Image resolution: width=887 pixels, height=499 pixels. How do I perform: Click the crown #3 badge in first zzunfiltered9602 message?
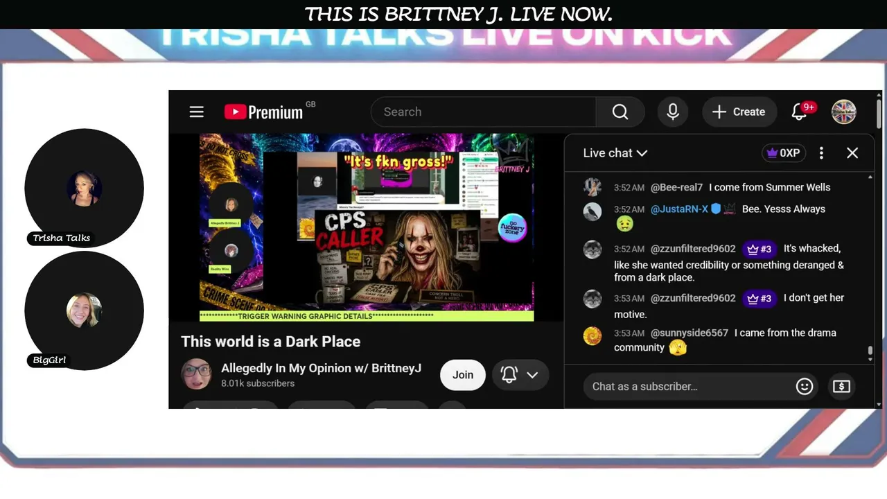[759, 249]
